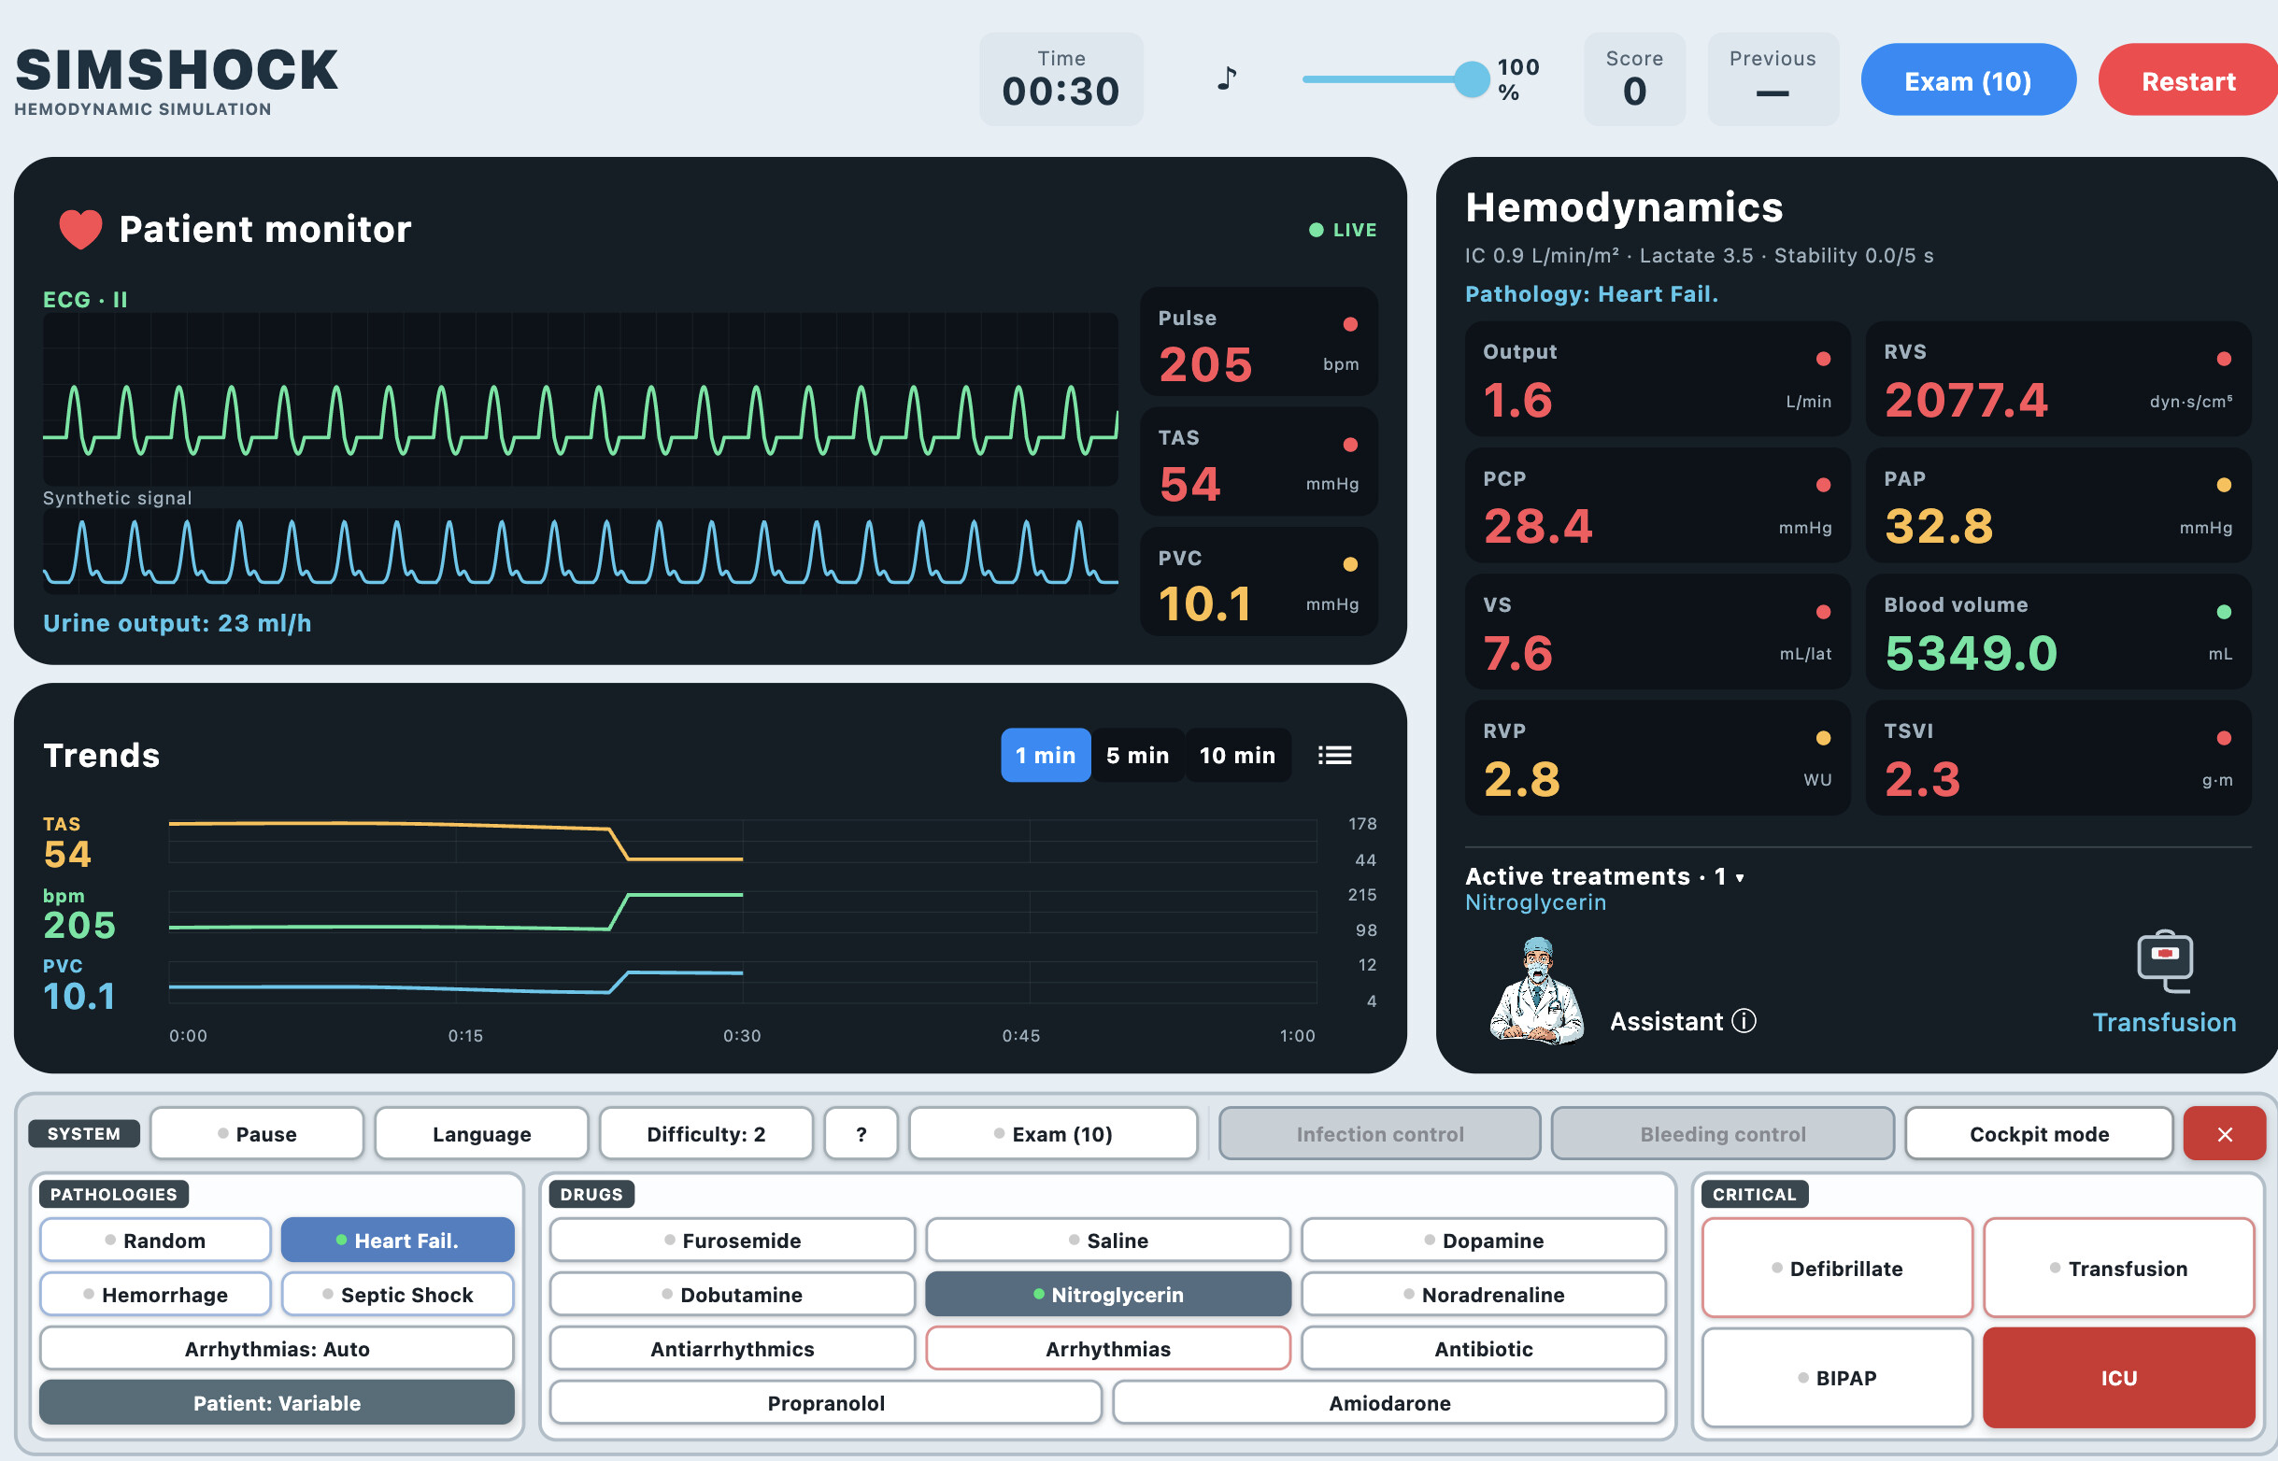Administer Propranolol
Viewport: 2278px width, 1461px height.
tap(826, 1403)
